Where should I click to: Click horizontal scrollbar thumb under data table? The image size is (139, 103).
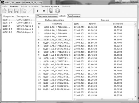[x=102, y=99]
